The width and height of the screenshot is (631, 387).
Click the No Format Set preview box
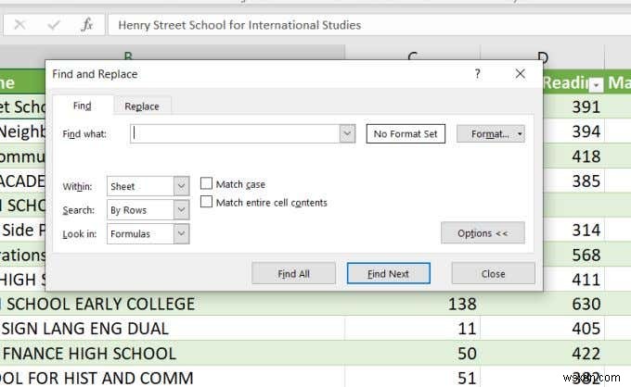(x=406, y=133)
